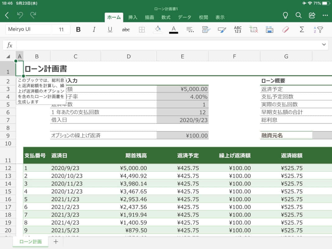Open text alignment options

pyautogui.click(x=190, y=30)
